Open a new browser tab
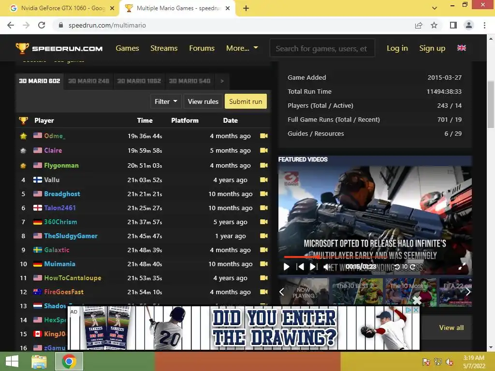This screenshot has width=495, height=371. click(246, 9)
